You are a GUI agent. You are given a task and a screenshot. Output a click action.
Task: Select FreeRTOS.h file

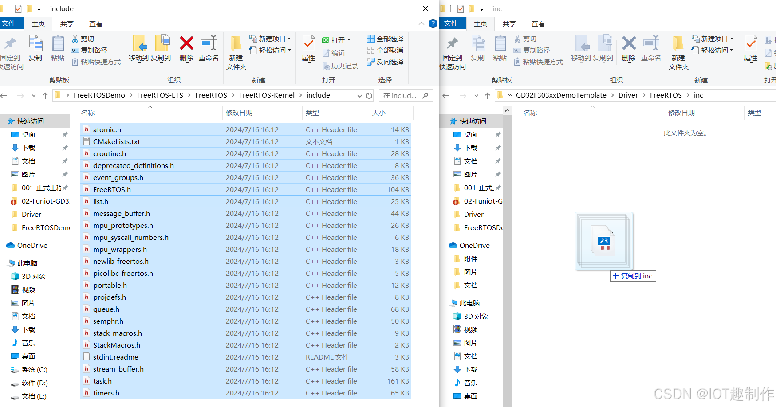[x=245, y=189]
